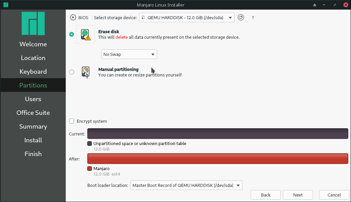Click the Manual partitioning disk icon
351x202 pixels.
click(85, 72)
